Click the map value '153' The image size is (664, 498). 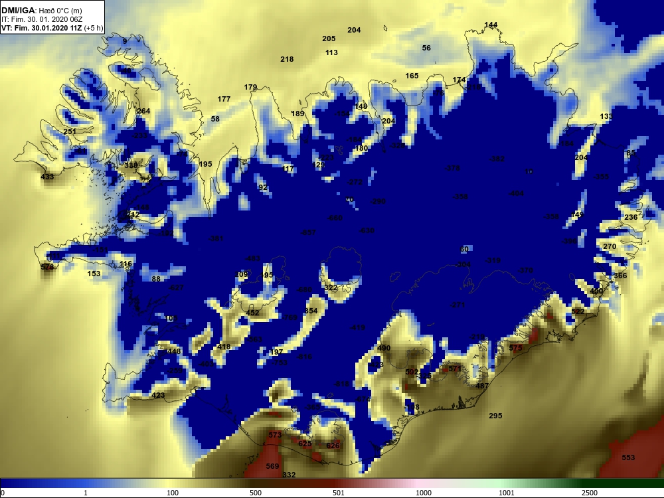[94, 274]
